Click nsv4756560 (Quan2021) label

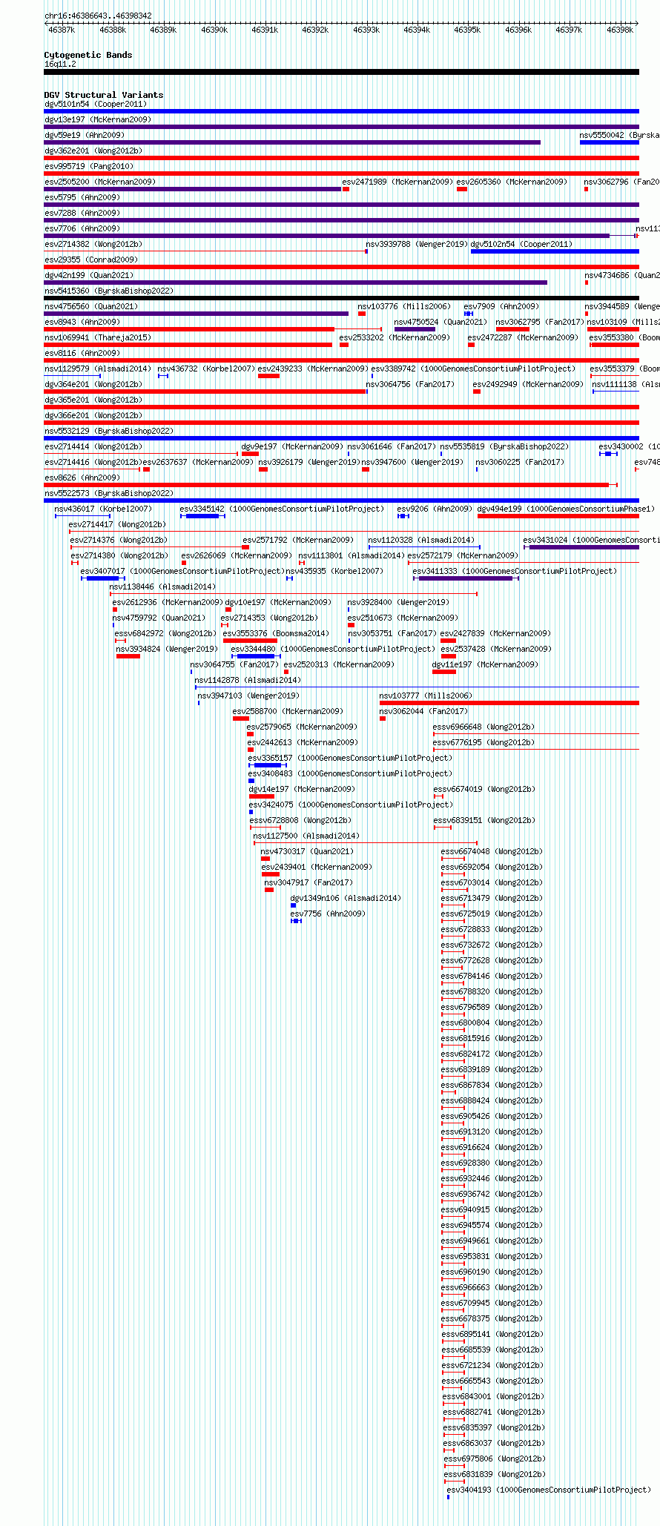(x=91, y=306)
